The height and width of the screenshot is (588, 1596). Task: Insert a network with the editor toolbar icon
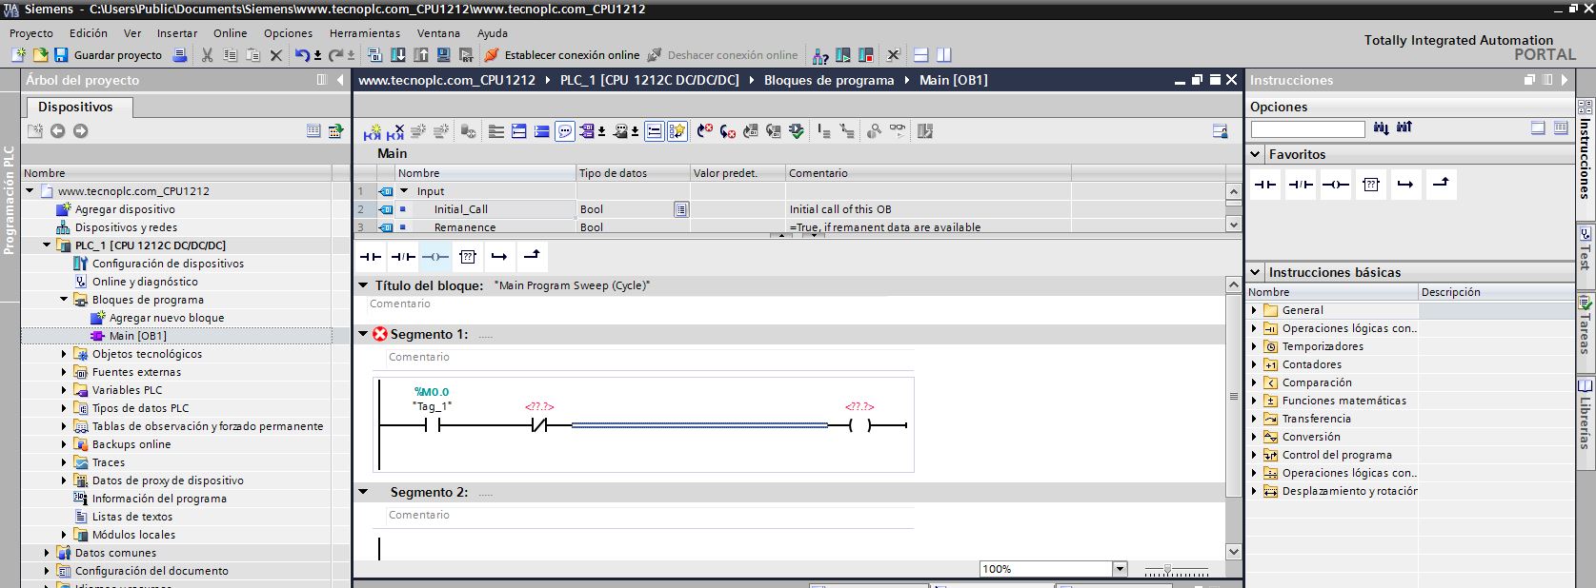click(372, 131)
